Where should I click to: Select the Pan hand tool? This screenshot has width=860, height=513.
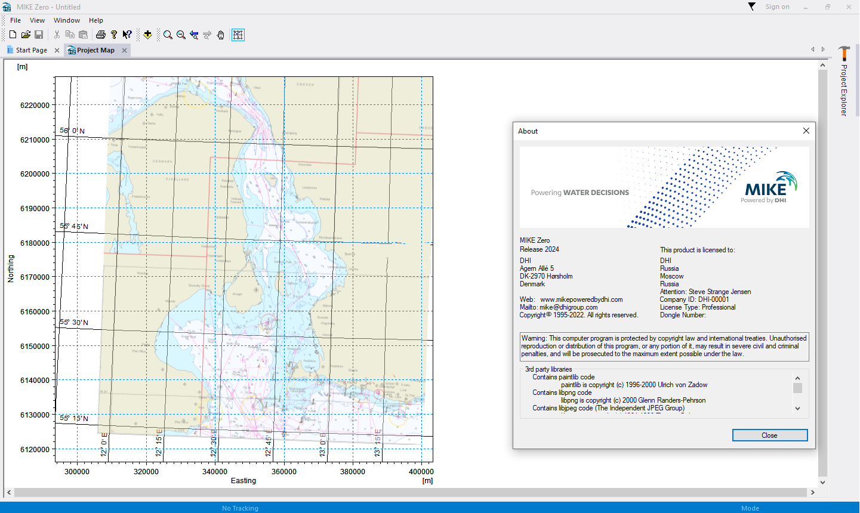[x=220, y=35]
